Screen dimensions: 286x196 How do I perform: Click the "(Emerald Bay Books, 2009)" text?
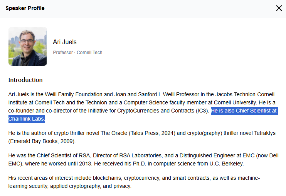tap(42, 141)
